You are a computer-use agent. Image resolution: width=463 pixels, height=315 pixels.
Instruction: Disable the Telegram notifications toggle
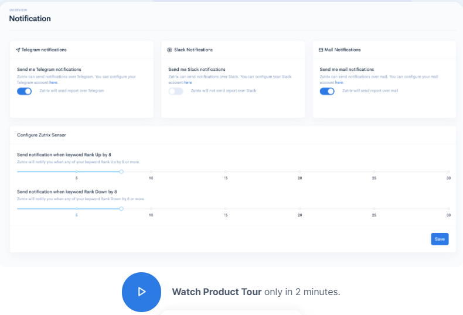24,91
